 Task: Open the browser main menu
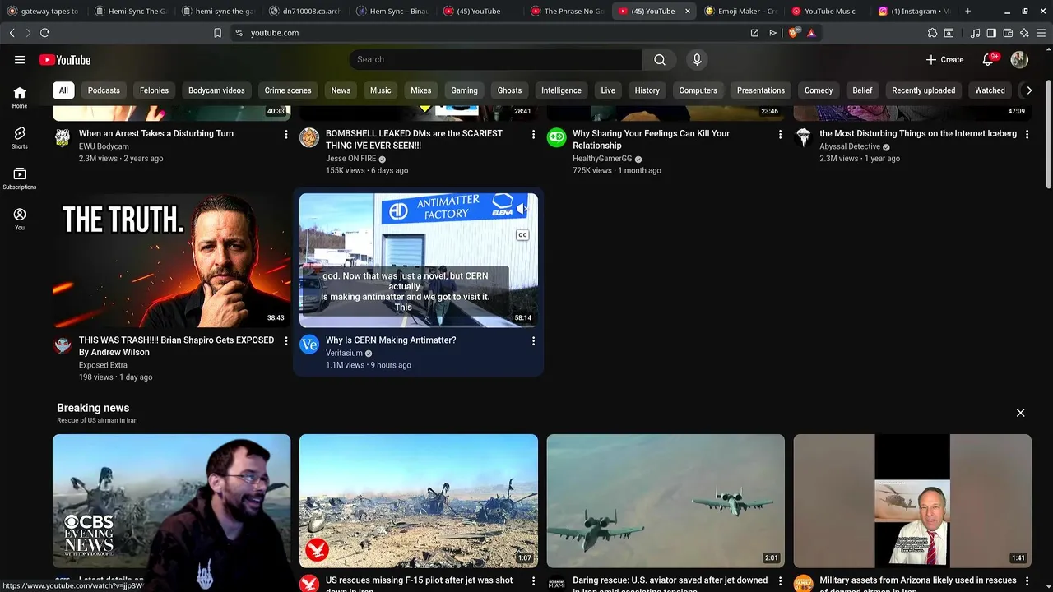click(x=1041, y=33)
